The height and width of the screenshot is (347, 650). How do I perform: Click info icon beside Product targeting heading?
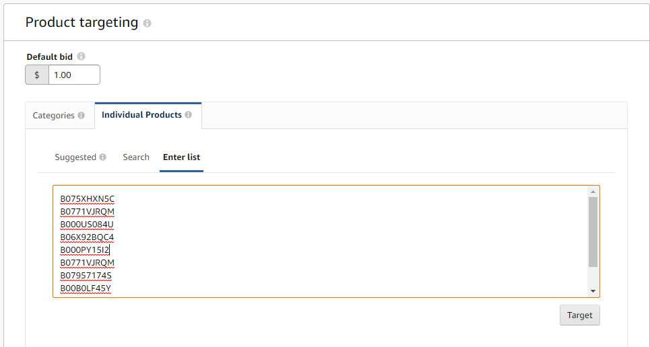point(148,23)
